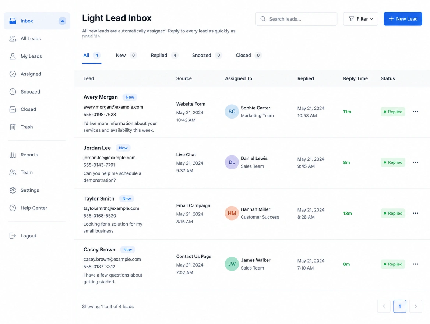Click the Assigned checkmark circle icon

pyautogui.click(x=13, y=74)
